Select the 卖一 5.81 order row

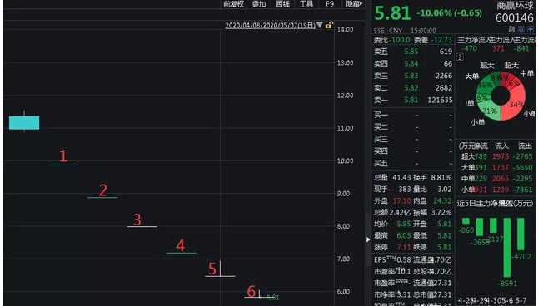pos(413,100)
